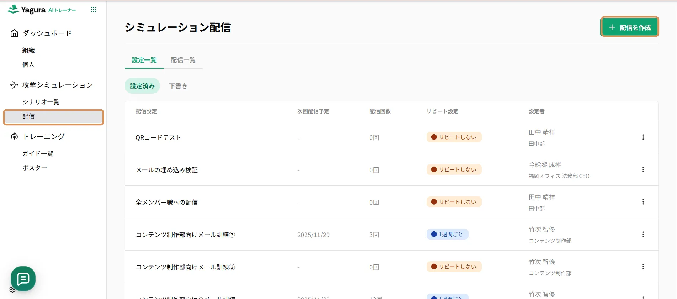Screen dimensions: 677x299
Task: Open the chat support widget
Action: 23,279
